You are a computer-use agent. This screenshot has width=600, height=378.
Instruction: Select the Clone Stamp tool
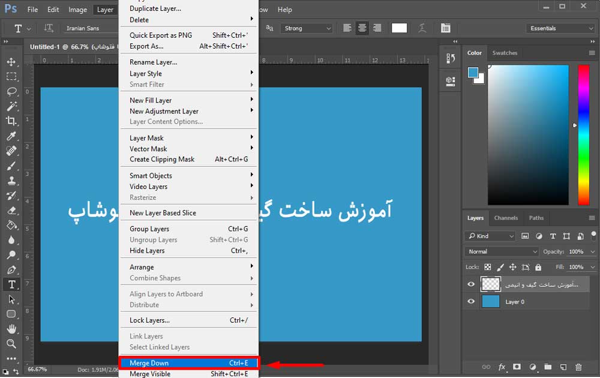(11, 181)
